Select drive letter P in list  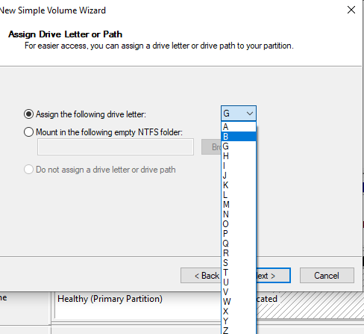(239, 234)
